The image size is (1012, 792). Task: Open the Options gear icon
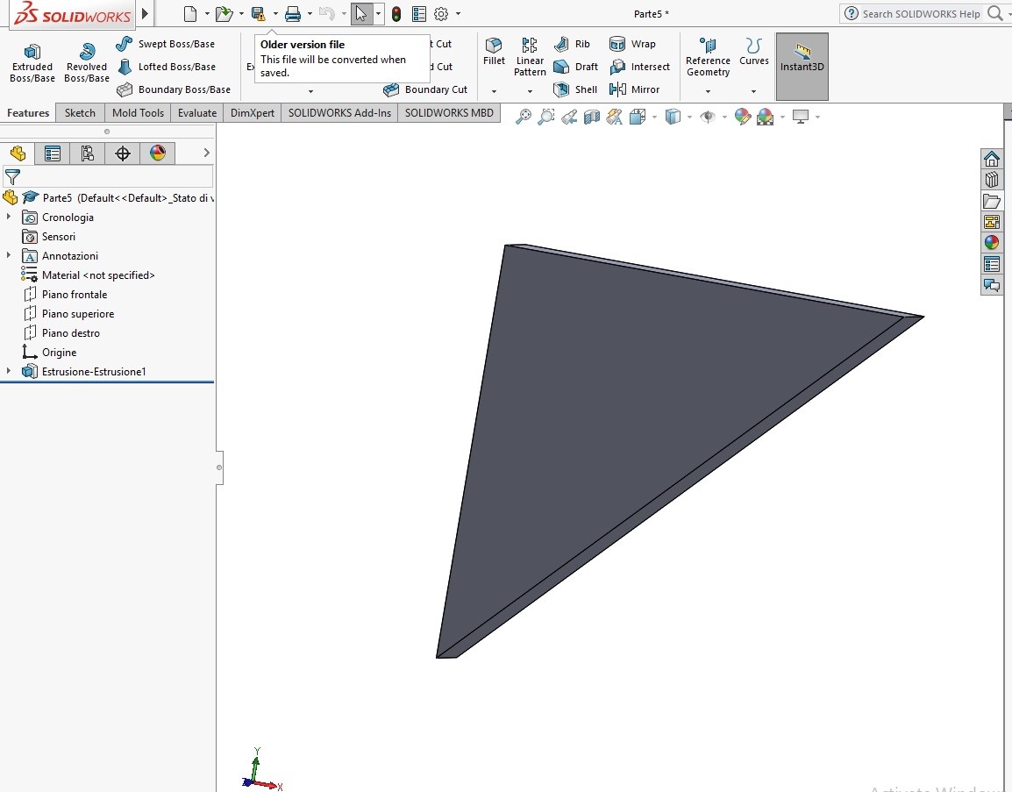[441, 13]
